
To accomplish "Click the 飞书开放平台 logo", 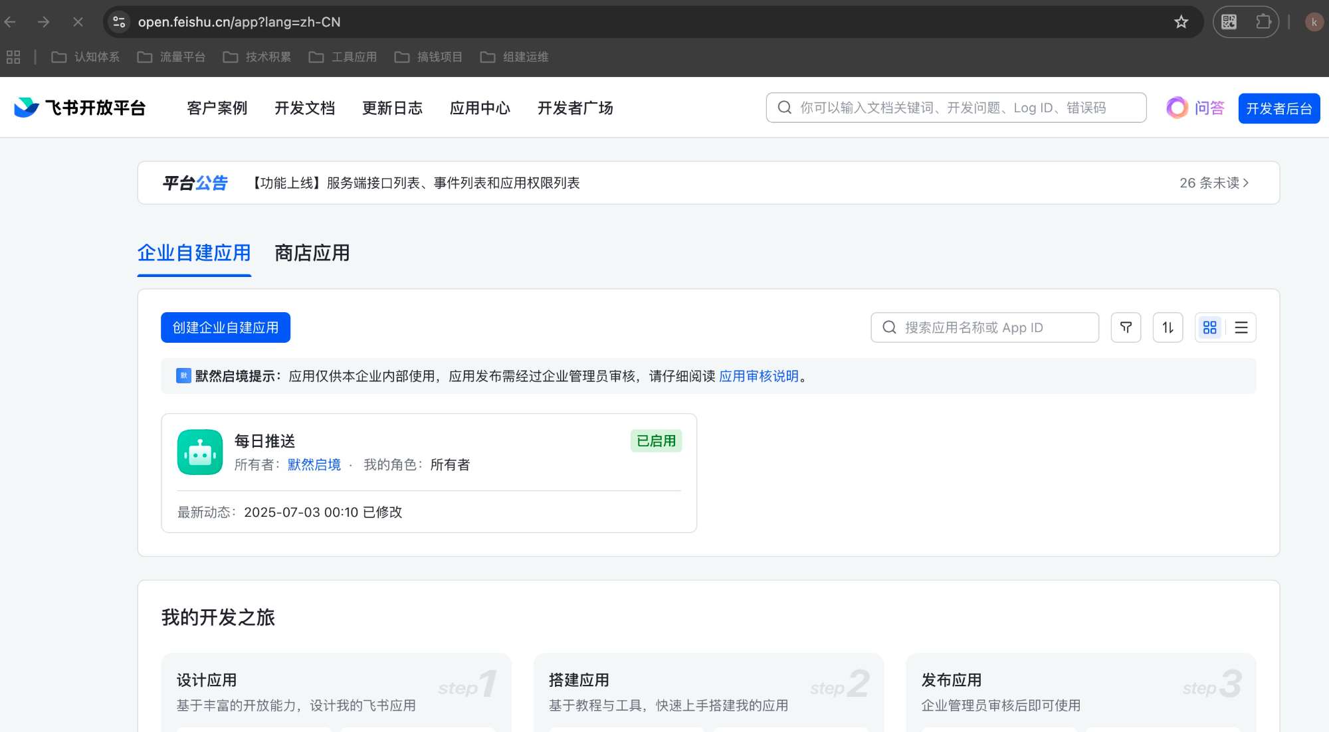I will point(80,108).
